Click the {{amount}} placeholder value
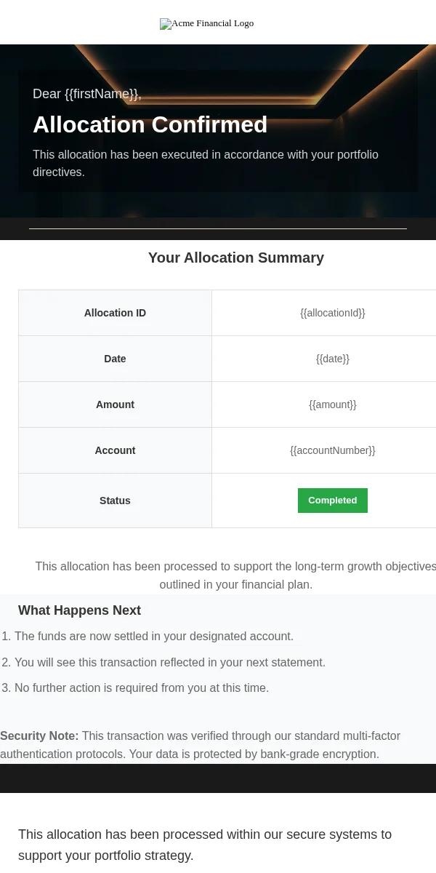 click(x=333, y=404)
